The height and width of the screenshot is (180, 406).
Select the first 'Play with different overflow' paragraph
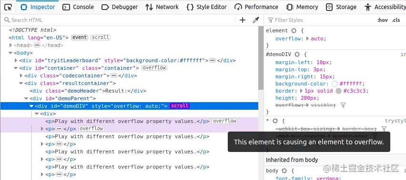(127, 121)
